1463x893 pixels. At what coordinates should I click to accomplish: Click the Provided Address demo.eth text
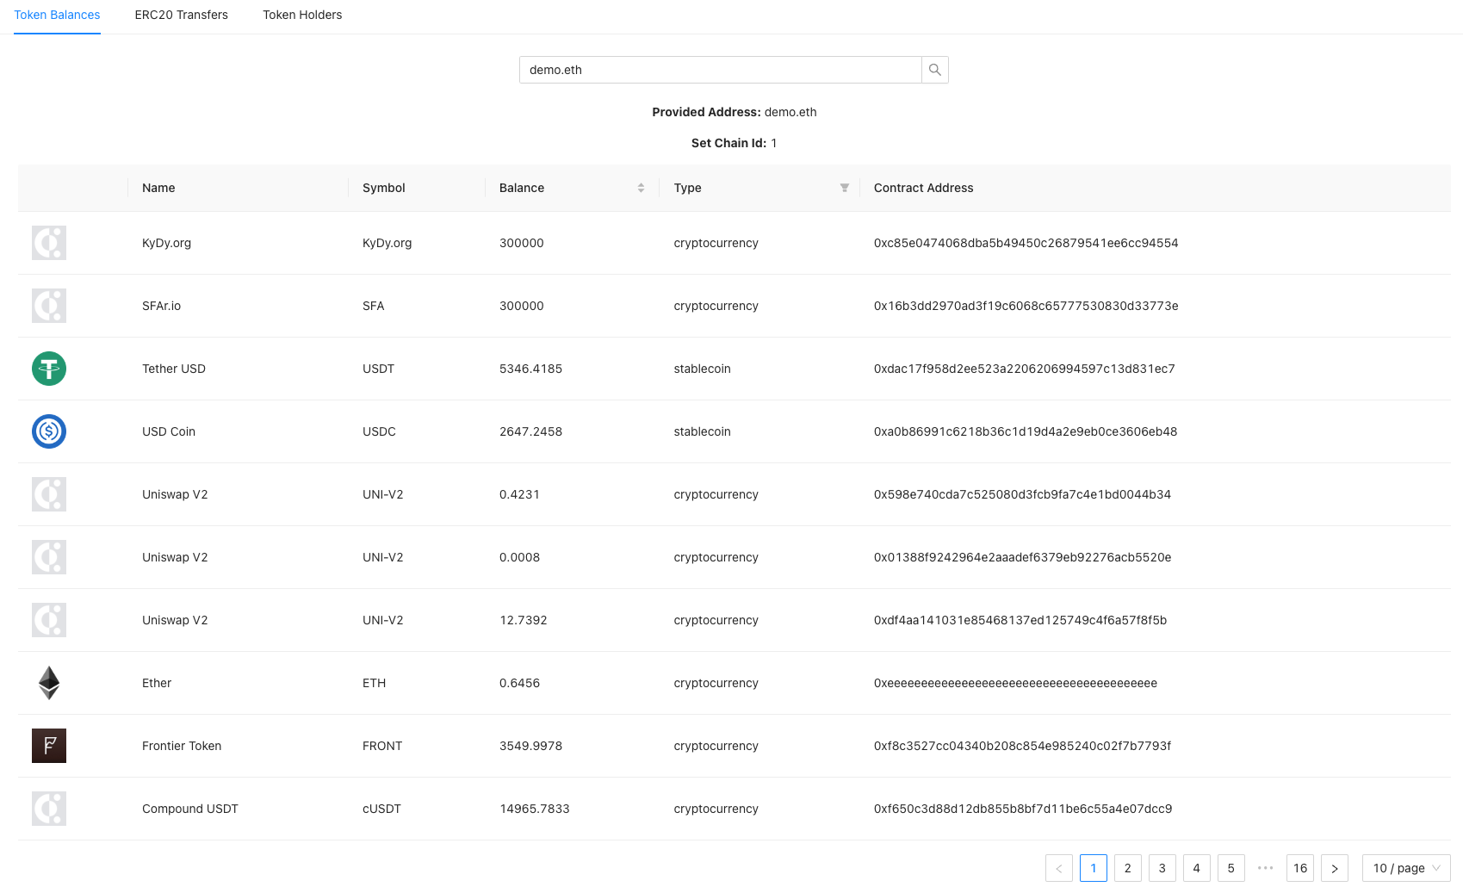click(735, 112)
